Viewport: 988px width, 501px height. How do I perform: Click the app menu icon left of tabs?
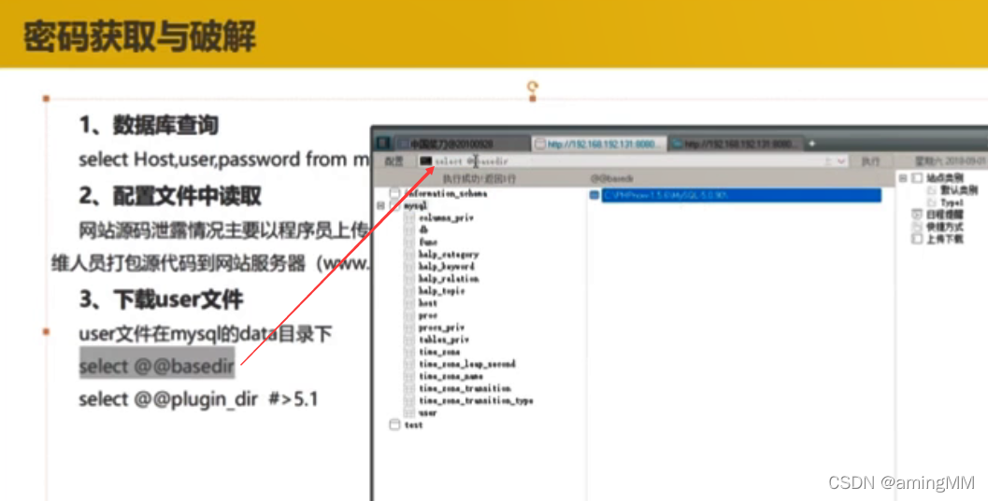pos(384,144)
